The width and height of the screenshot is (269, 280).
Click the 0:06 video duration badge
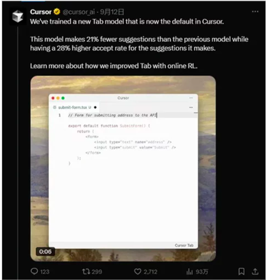(45, 251)
